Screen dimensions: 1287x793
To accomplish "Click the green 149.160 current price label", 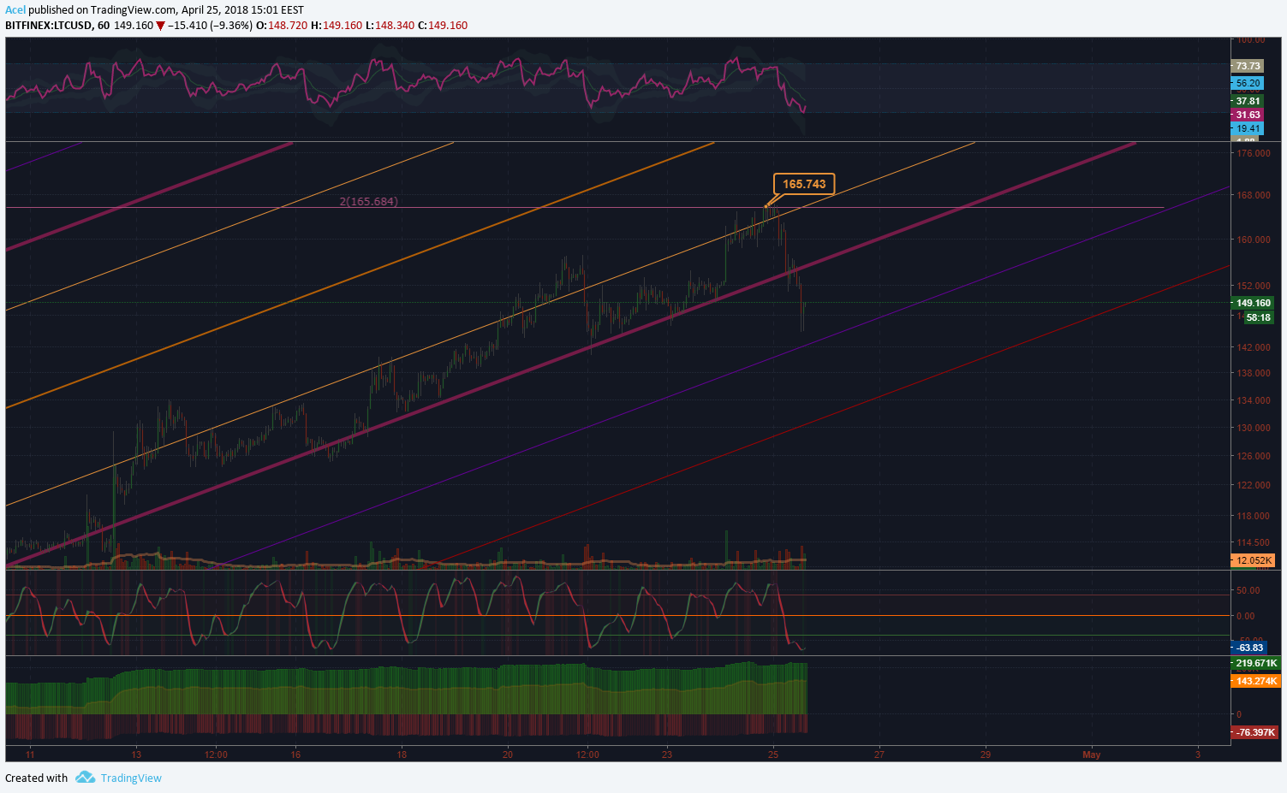I will (1253, 303).
